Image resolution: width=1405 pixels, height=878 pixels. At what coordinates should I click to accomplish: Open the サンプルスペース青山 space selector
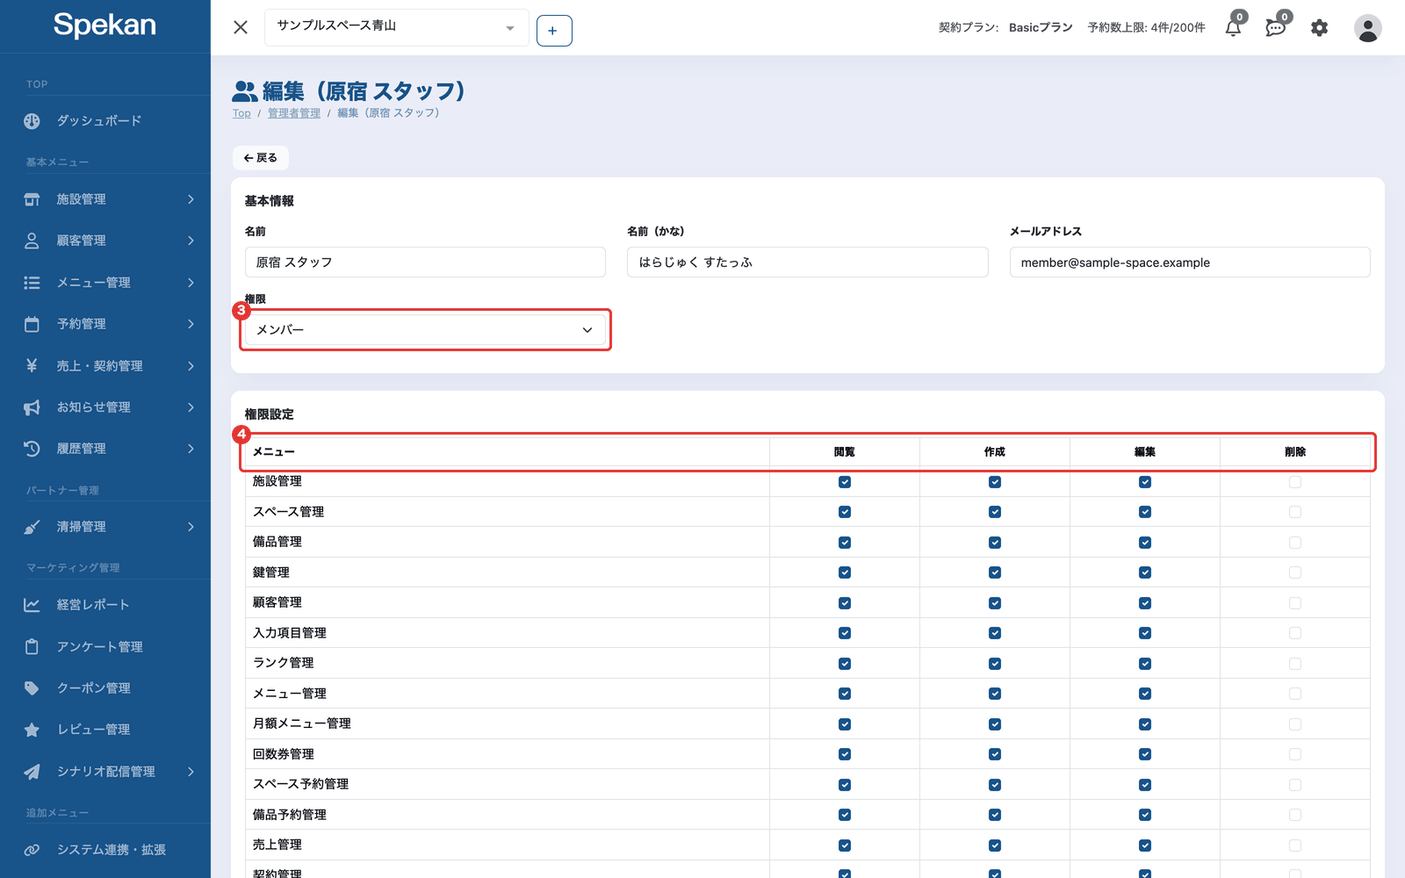(397, 27)
